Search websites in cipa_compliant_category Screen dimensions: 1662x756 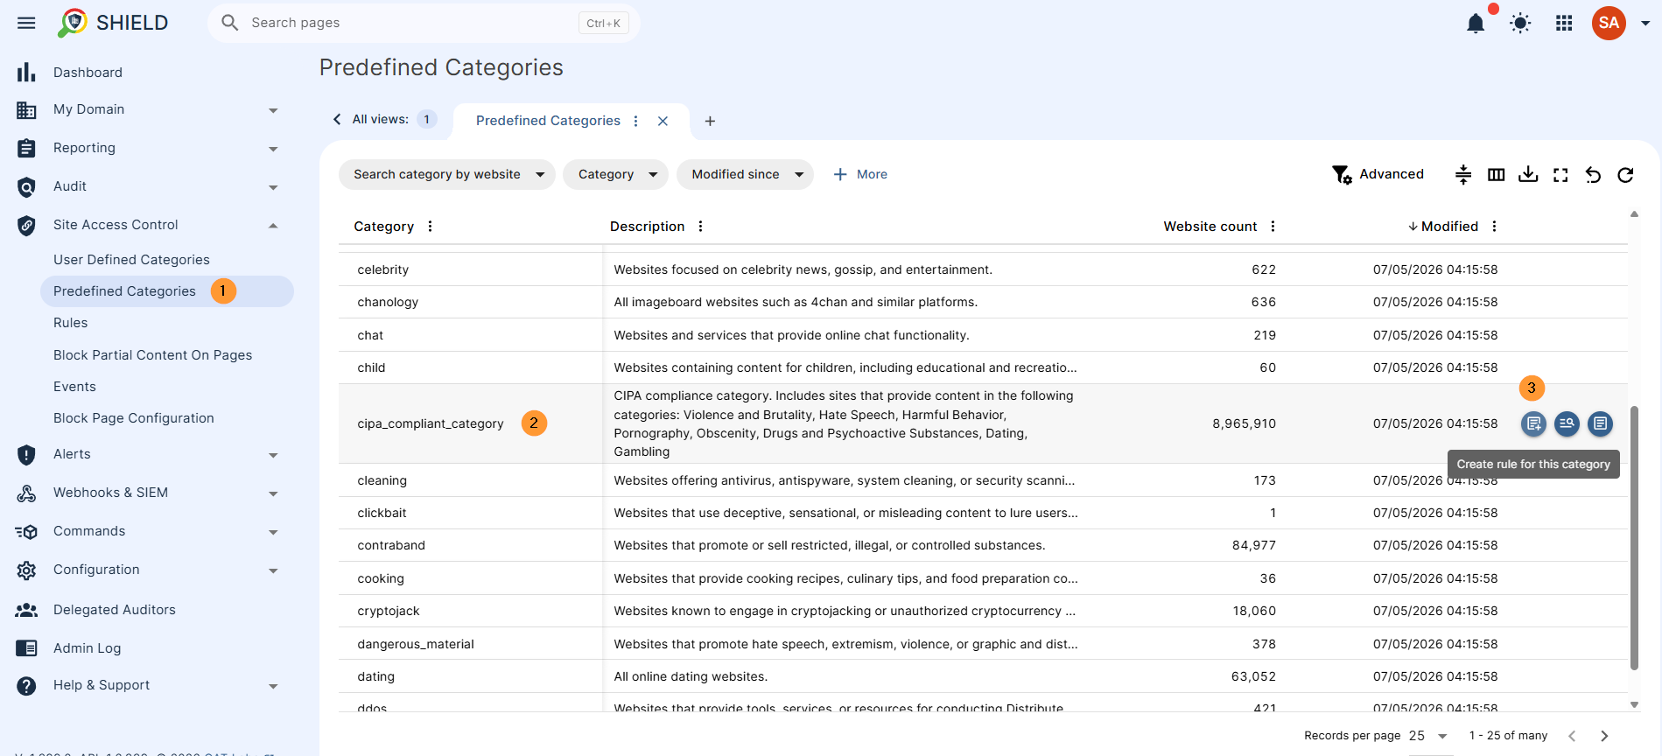click(1567, 423)
